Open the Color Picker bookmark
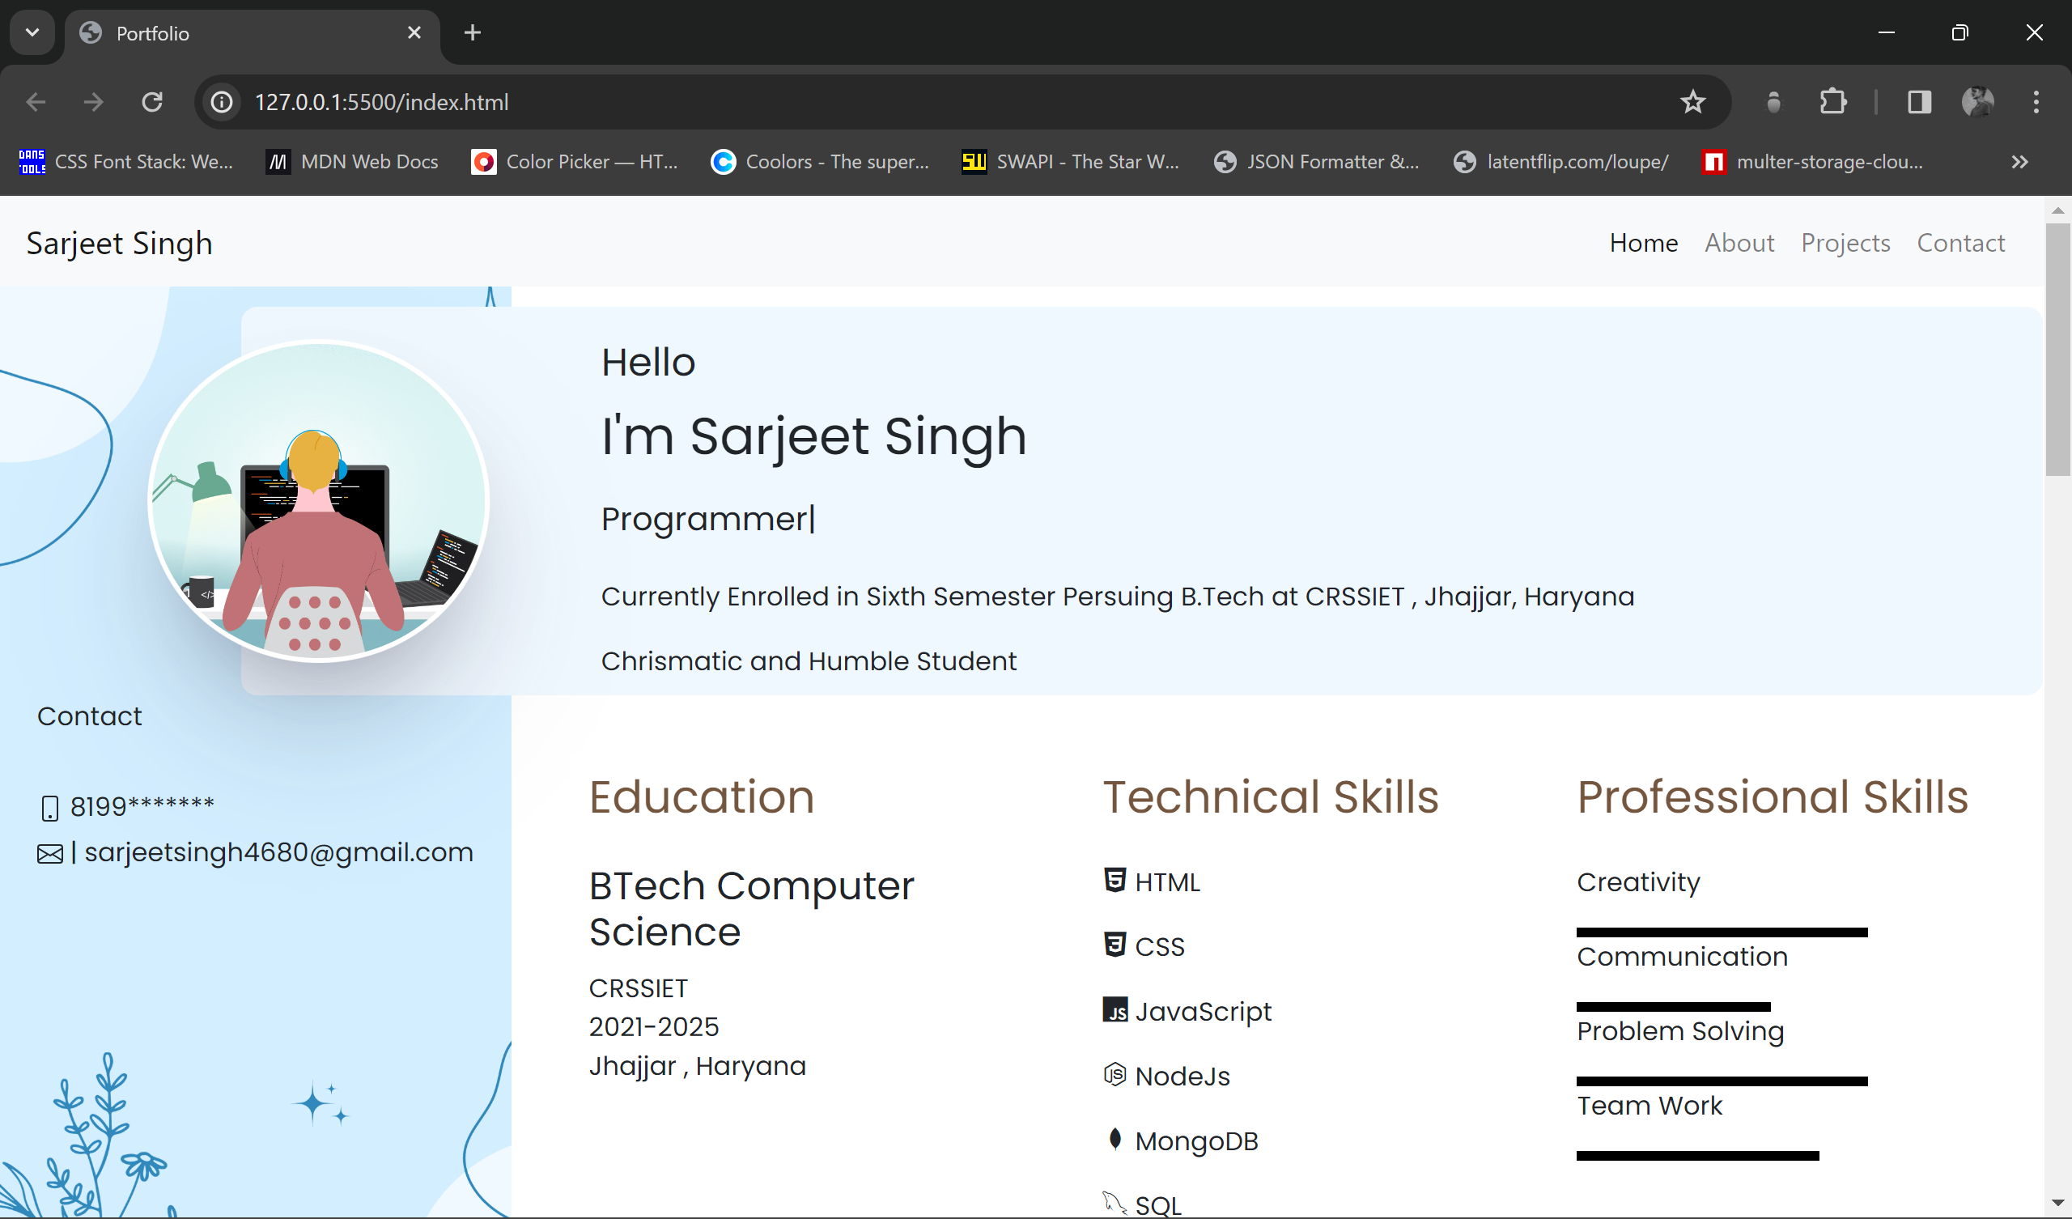Screen dimensions: 2072x1219 tap(575, 161)
